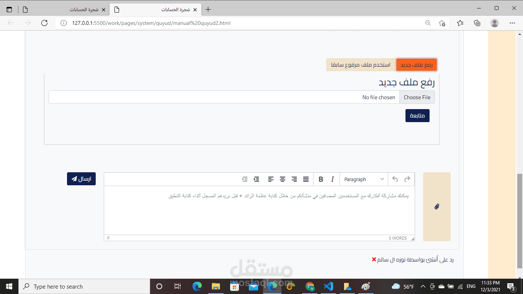
Task: Click the Choose File button
Action: (417, 97)
